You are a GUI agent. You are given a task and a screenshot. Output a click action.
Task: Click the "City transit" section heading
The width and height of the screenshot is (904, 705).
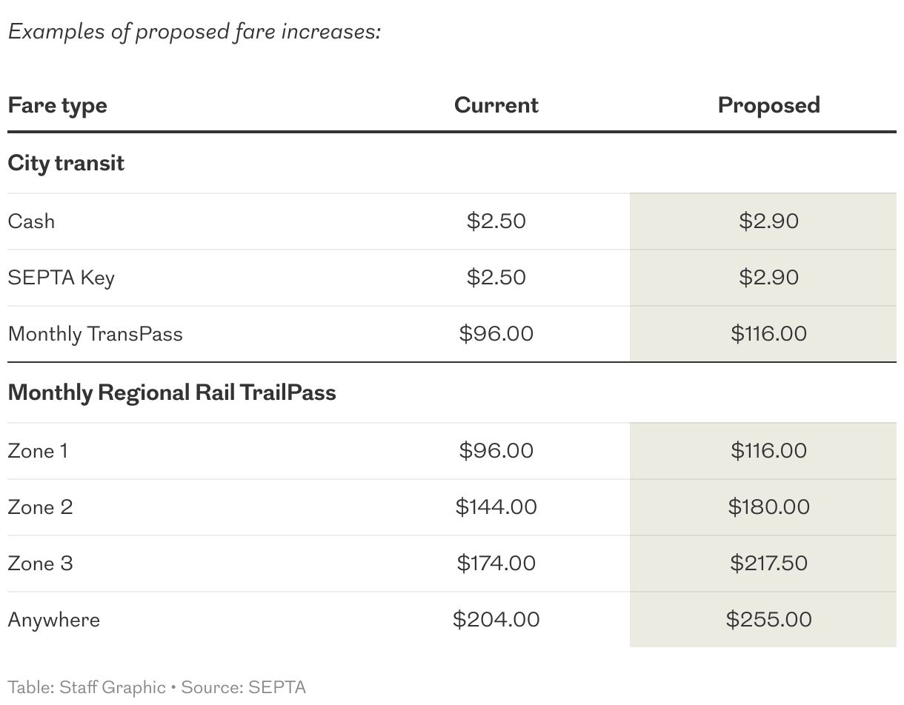click(x=66, y=163)
